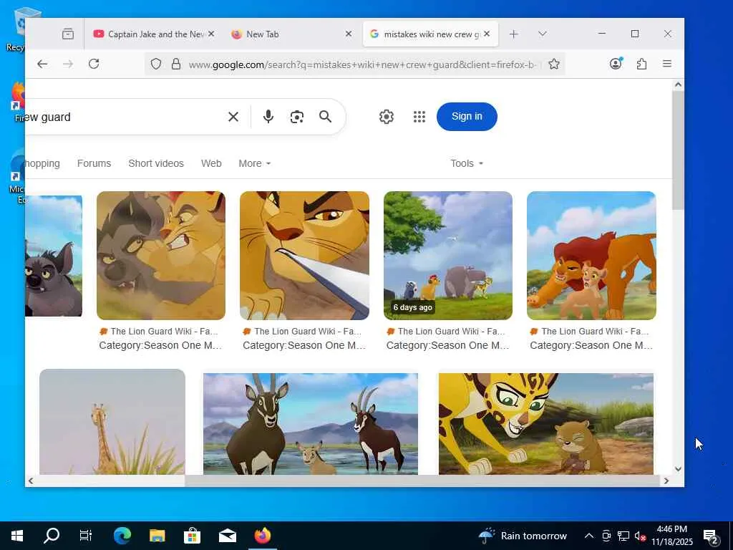Open hyena and Kion fight image
This screenshot has height=550, width=733.
point(161,256)
